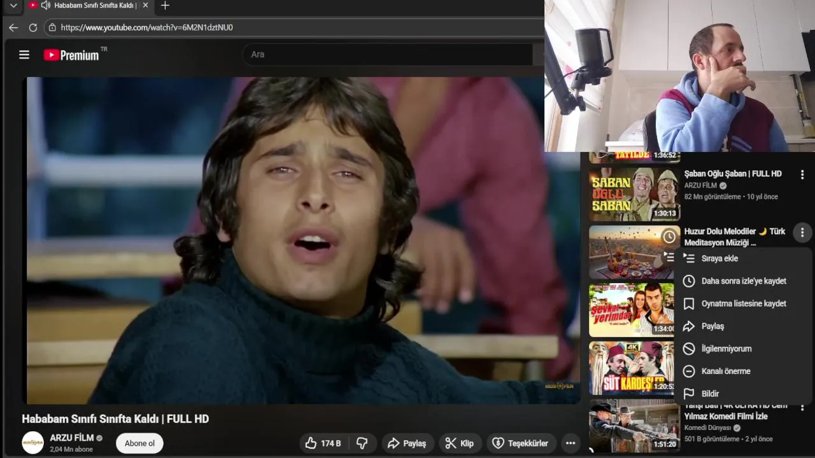Open Huzur Dolu Melodiler video thumbnail
Screen dimensions: 815x458
634,252
